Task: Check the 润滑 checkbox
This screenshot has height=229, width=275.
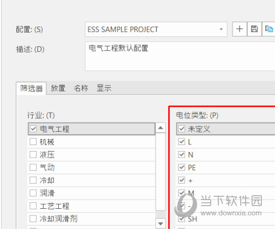Action: click(33, 193)
